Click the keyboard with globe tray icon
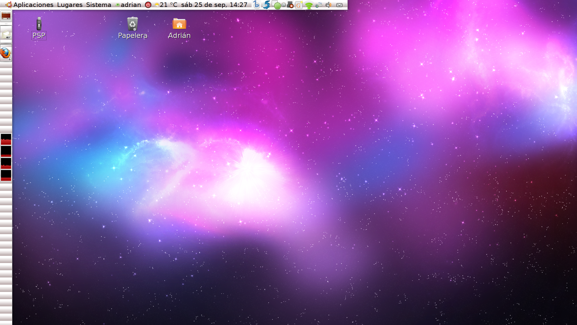 pyautogui.click(x=319, y=5)
